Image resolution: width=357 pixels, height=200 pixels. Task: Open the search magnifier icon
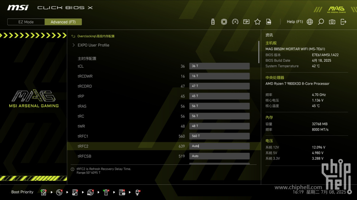click(x=321, y=22)
